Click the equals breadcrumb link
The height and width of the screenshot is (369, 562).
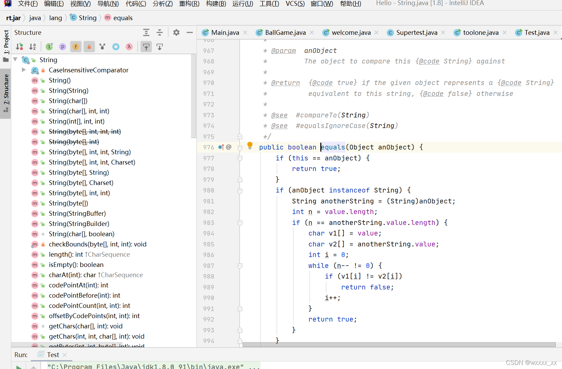point(123,18)
